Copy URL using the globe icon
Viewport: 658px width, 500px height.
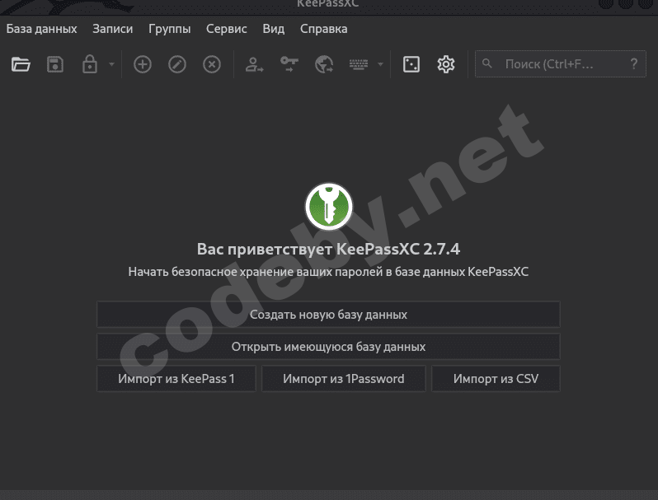tap(324, 64)
